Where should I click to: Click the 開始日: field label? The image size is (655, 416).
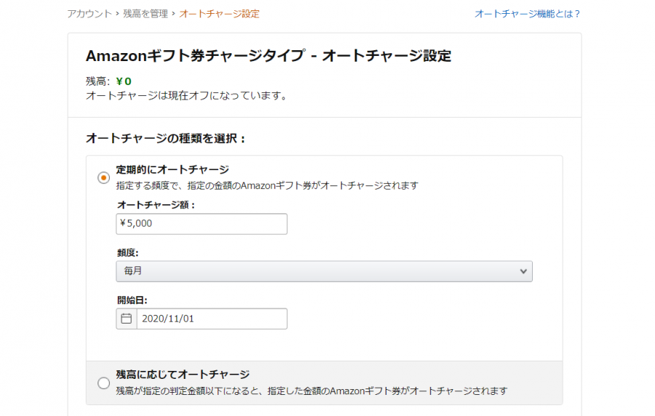(x=132, y=300)
